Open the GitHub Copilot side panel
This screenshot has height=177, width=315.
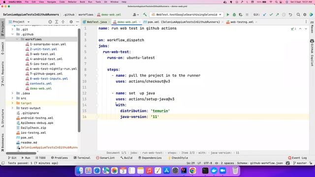tap(312, 53)
